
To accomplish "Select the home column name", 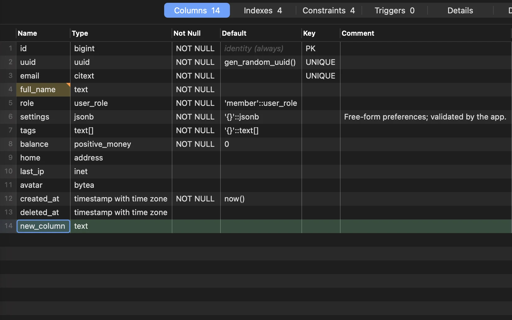I will coord(43,158).
